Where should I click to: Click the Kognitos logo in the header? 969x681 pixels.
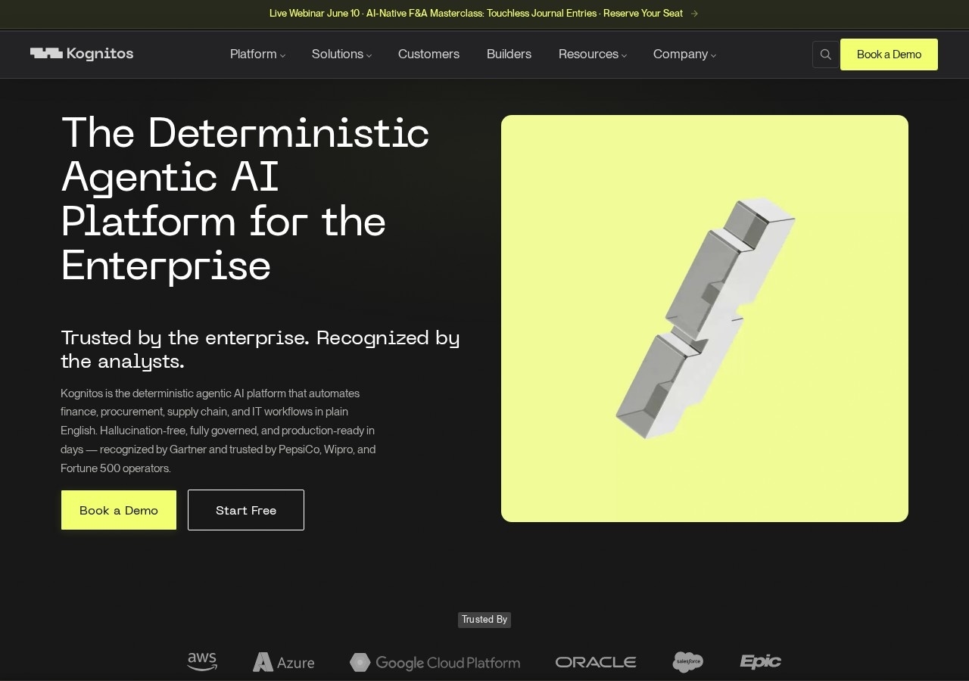[x=82, y=54]
